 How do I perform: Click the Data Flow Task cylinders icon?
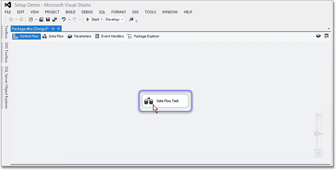point(148,101)
